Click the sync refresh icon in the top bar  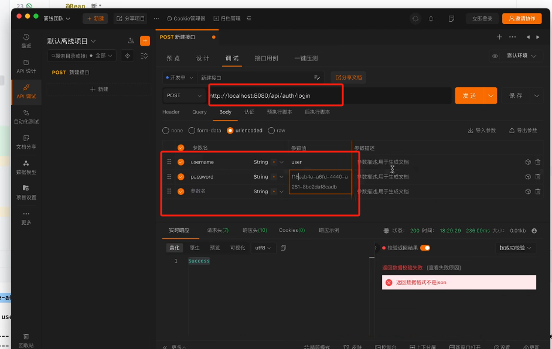click(x=415, y=19)
